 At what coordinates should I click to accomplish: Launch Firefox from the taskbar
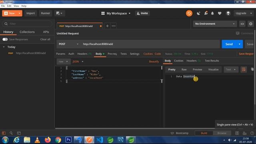click(48, 140)
